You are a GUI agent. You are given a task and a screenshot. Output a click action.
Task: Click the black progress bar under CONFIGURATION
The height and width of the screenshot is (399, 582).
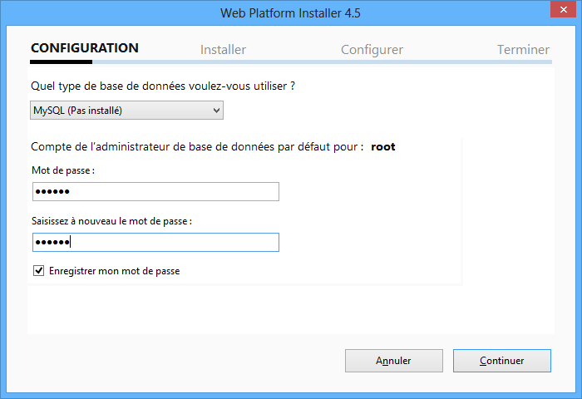(x=62, y=62)
